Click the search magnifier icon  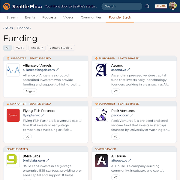(x=147, y=6)
